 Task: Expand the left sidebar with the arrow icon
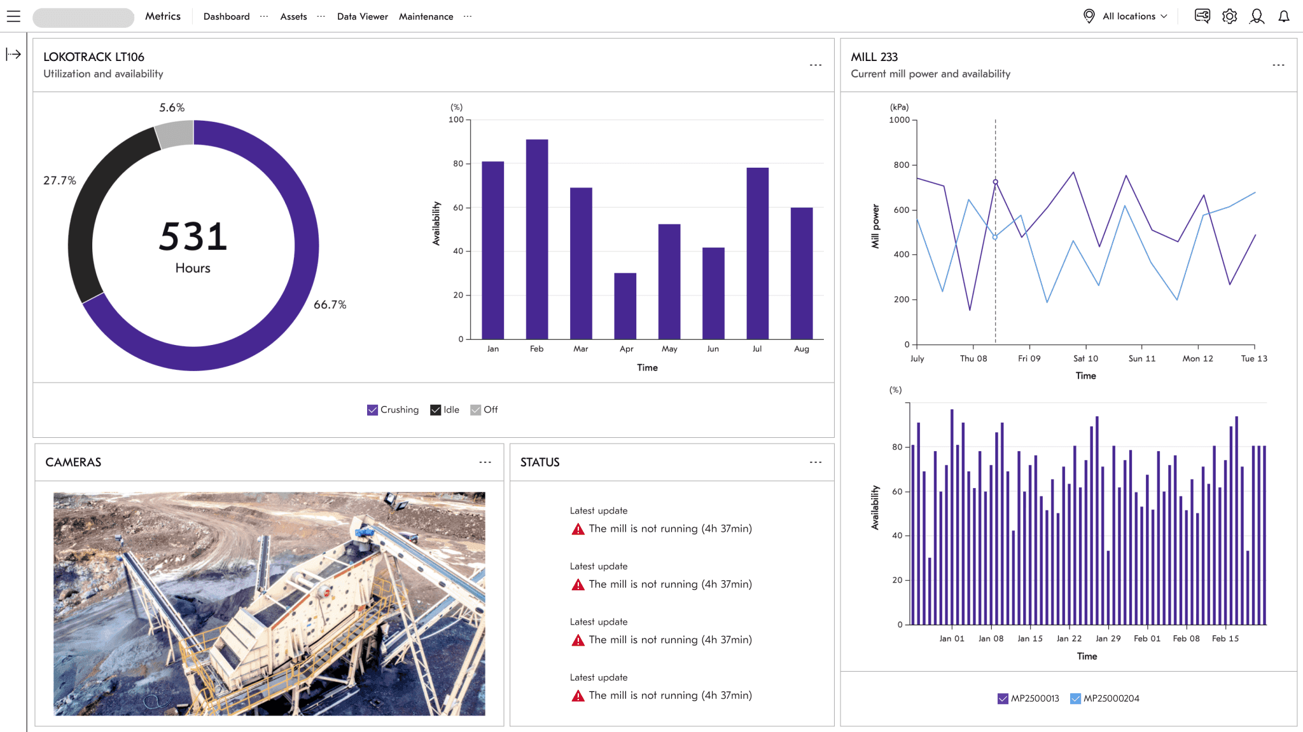pos(13,55)
